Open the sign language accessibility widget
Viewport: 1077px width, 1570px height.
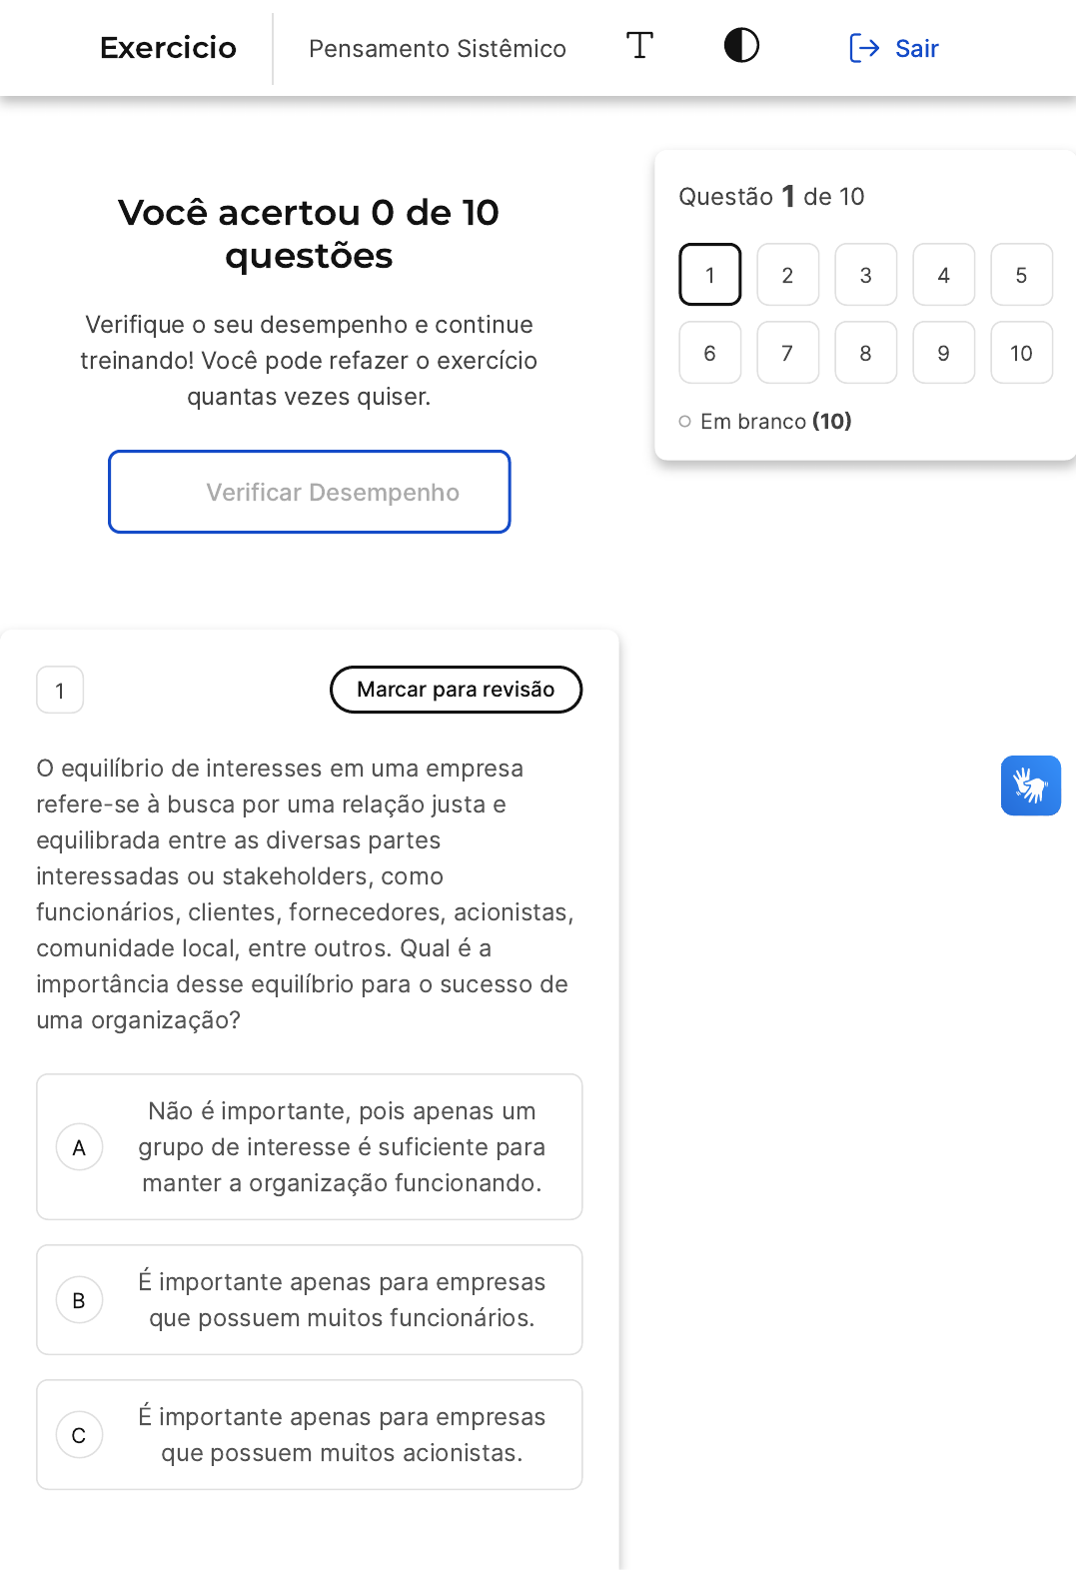pyautogui.click(x=1030, y=785)
